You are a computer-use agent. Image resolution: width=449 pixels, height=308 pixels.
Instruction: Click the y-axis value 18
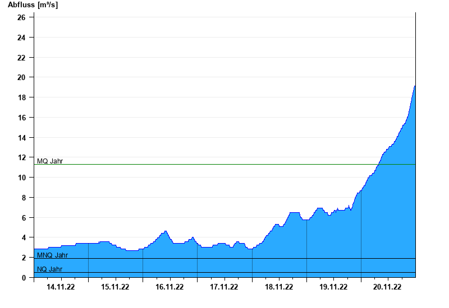[x=21, y=97]
